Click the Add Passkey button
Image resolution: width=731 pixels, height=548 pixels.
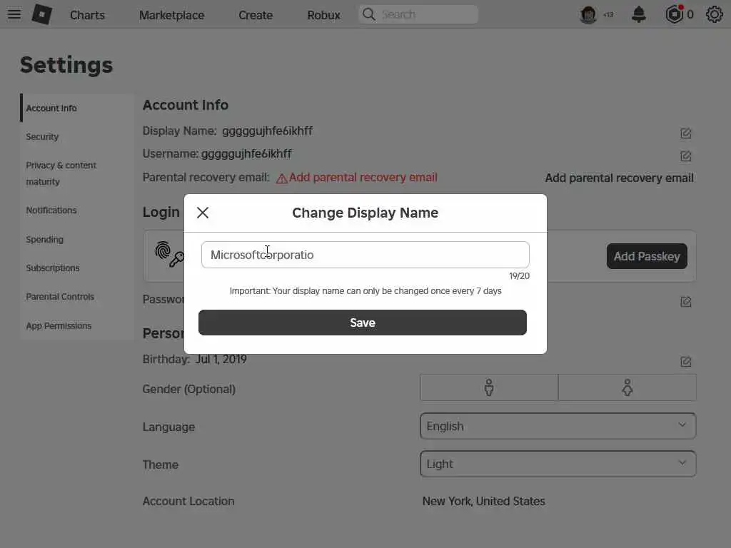click(647, 256)
